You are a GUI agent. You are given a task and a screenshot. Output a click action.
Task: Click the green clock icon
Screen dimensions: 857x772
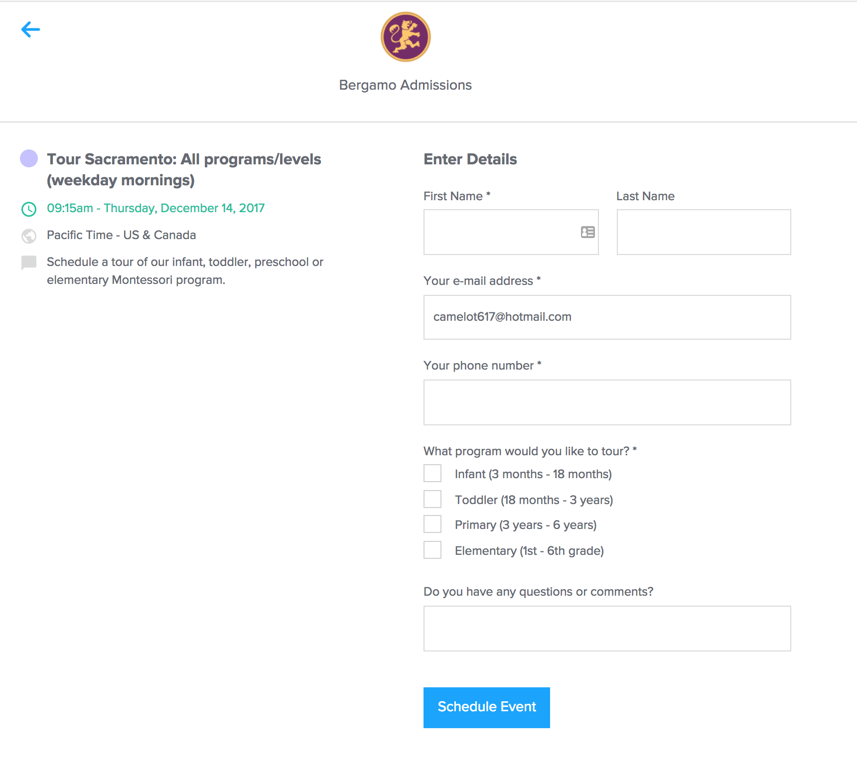coord(29,209)
